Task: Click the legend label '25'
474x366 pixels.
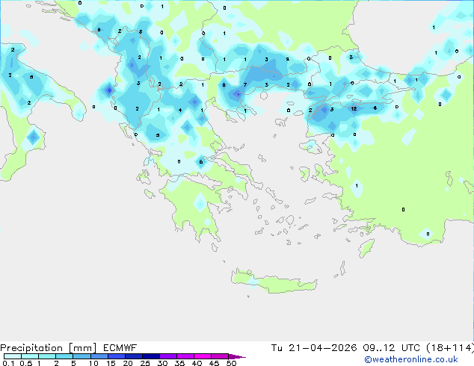Action: click(145, 363)
